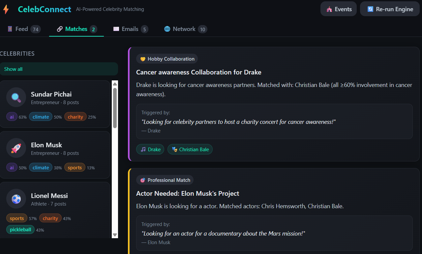
Task: Click Sundar Pichai's charity tag
Action: tap(75, 117)
